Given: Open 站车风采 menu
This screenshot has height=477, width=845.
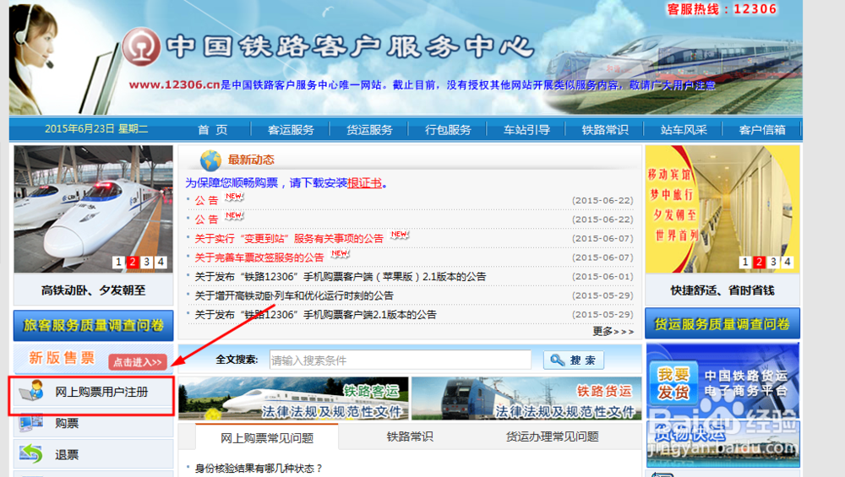Looking at the screenshot, I should click(684, 130).
